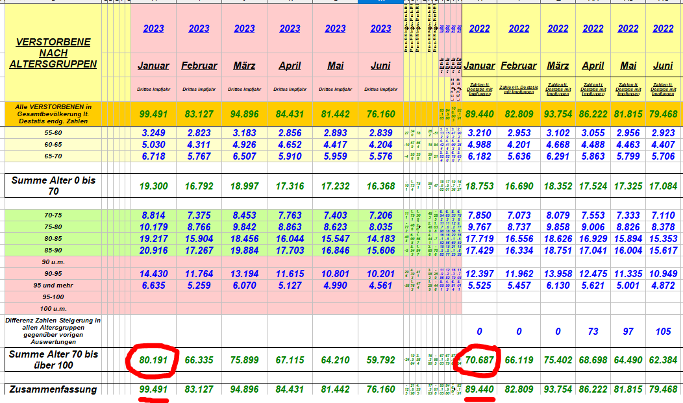Screen dimensions: 683x403
Task: Click sum value 19.300
Action: (x=153, y=186)
